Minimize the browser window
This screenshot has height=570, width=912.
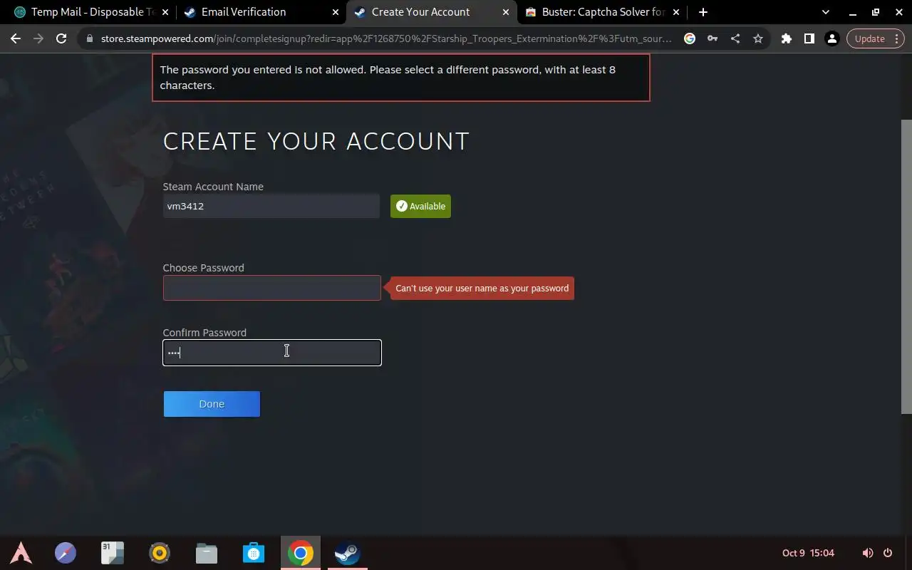853,12
